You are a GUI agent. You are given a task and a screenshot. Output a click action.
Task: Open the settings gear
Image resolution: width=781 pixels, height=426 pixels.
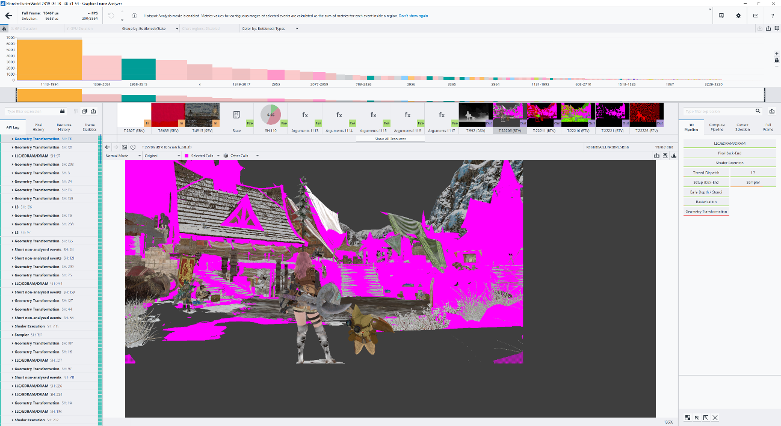(738, 16)
